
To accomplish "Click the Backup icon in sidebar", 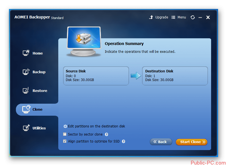I will tap(26, 72).
